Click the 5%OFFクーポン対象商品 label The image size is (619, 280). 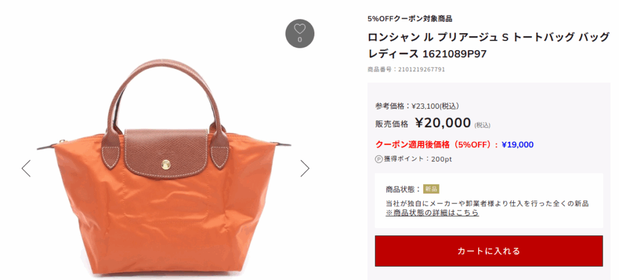point(410,19)
